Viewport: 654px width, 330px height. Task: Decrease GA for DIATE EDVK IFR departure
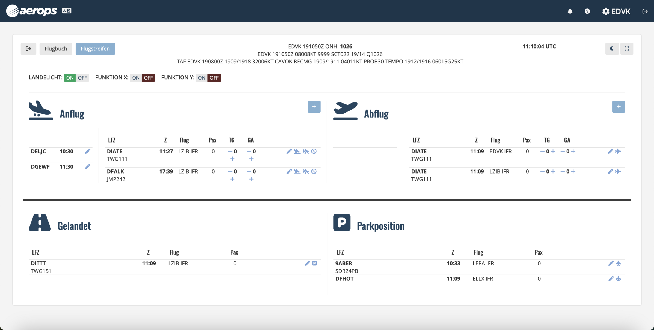[563, 151]
